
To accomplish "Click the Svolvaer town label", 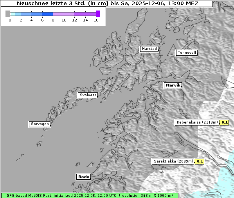I will [88, 95].
